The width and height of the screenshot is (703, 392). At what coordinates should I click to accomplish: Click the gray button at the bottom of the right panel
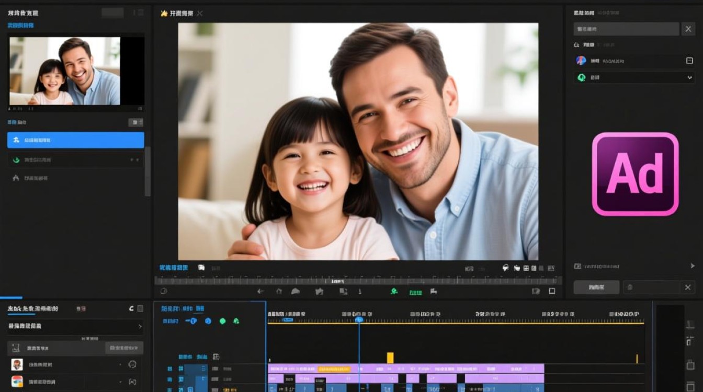click(596, 287)
